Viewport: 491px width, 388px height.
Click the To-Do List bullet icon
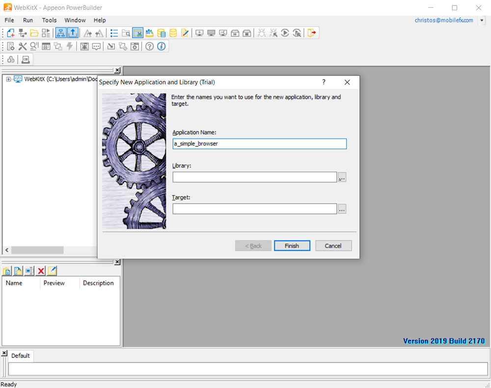pos(114,33)
